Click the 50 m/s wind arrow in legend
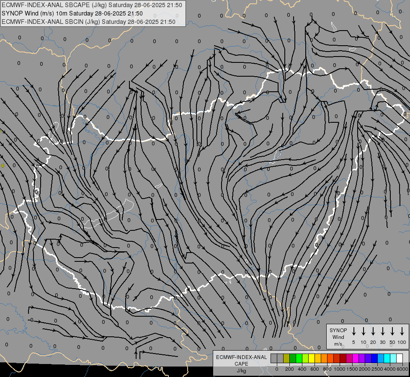Image resolution: width=410 pixels, height=377 pixels. [x=392, y=331]
